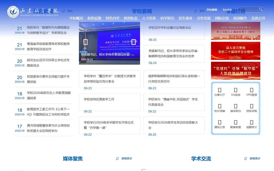
Task: Open the 党建红 引领 航空蓝 banner
Action: [x=235, y=71]
